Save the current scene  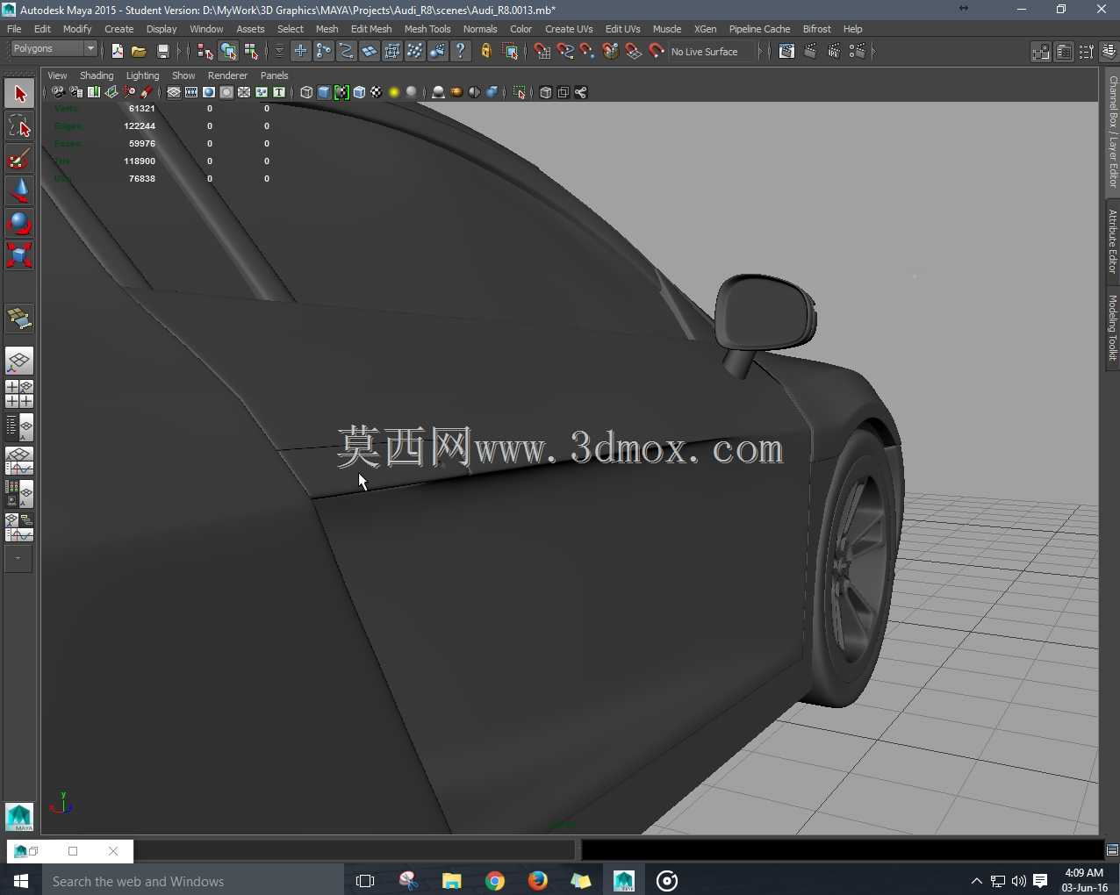(x=162, y=52)
